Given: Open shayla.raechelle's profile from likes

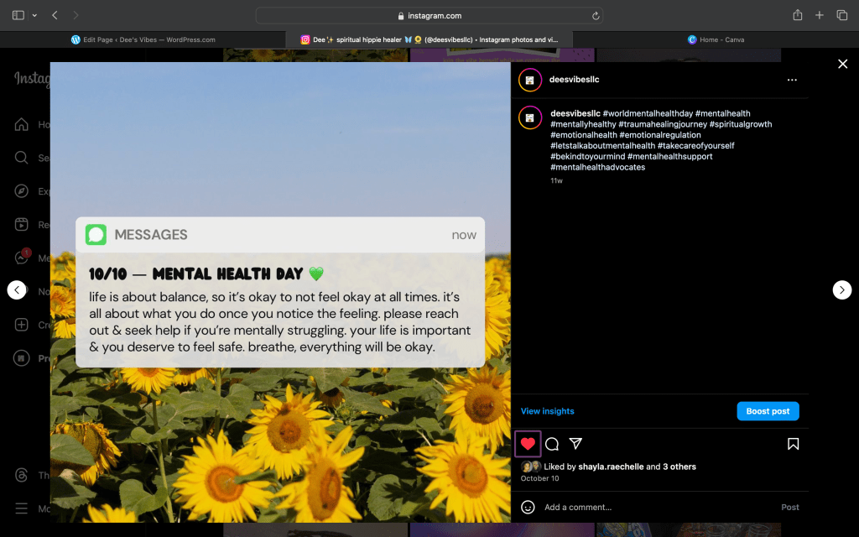Looking at the screenshot, I should pos(609,467).
